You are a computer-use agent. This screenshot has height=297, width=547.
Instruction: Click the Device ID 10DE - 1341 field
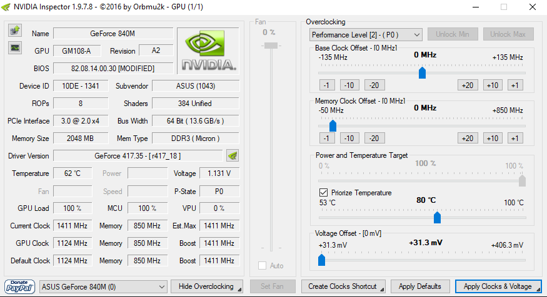[x=81, y=86]
